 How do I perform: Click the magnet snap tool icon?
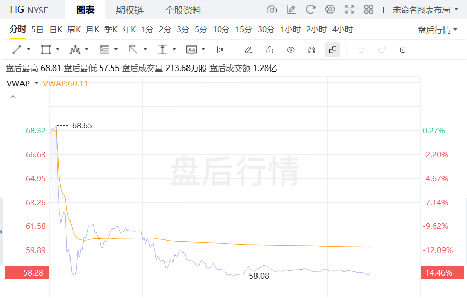[311, 50]
